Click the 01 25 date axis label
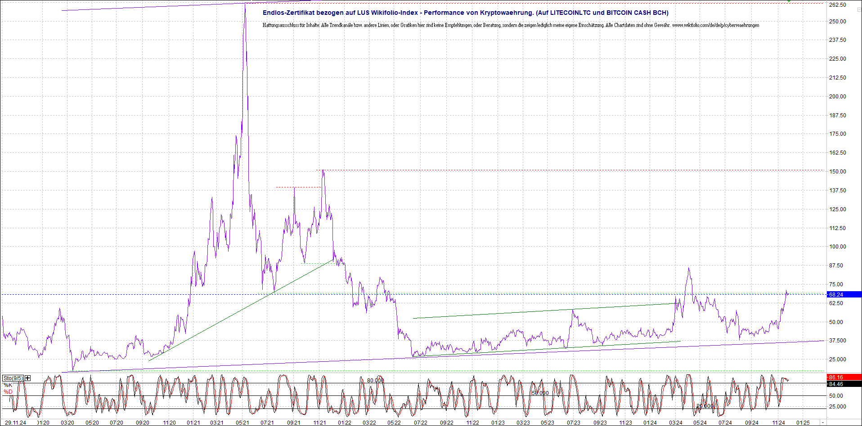 click(803, 422)
